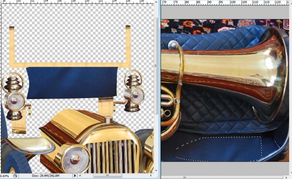292x179 pixels.
Task: Click the Doc: 29.4M/242.0M status text
Action: [46, 176]
